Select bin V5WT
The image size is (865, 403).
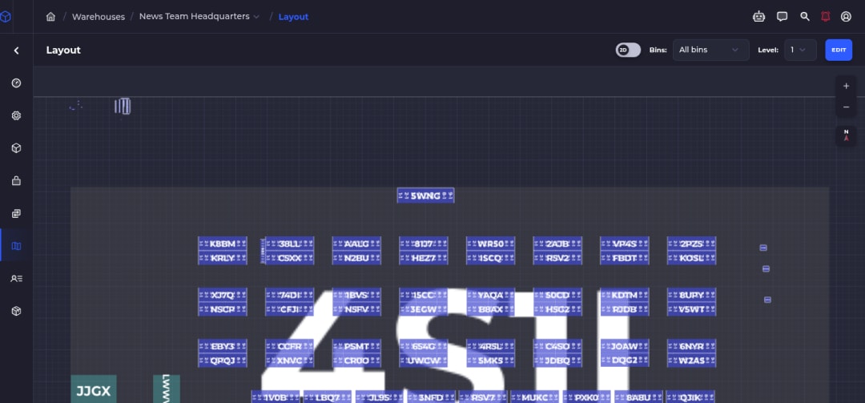(691, 309)
